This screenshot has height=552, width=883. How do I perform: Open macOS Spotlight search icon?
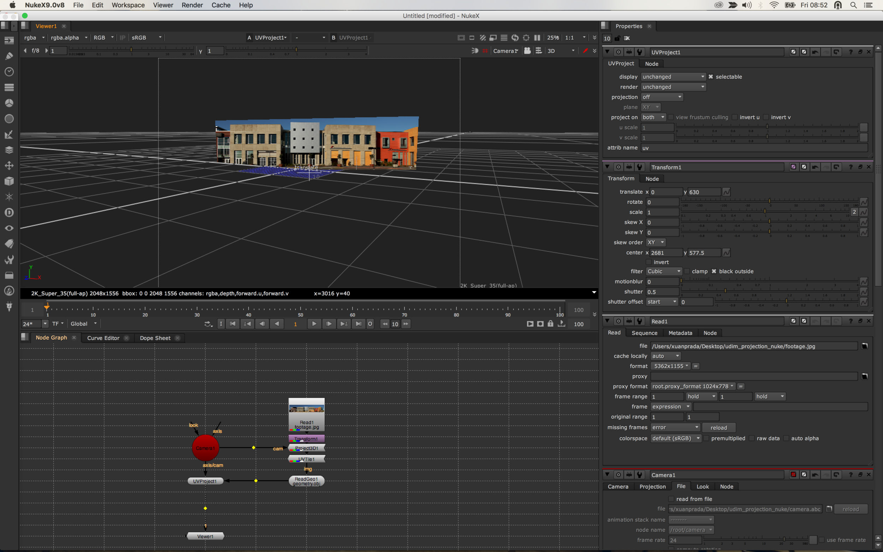(853, 5)
